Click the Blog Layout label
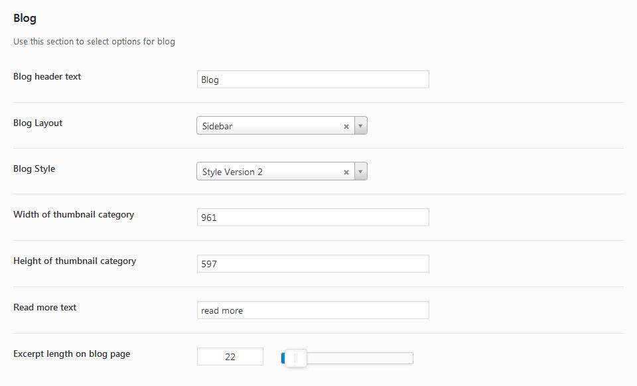This screenshot has width=637, height=386. (x=38, y=123)
